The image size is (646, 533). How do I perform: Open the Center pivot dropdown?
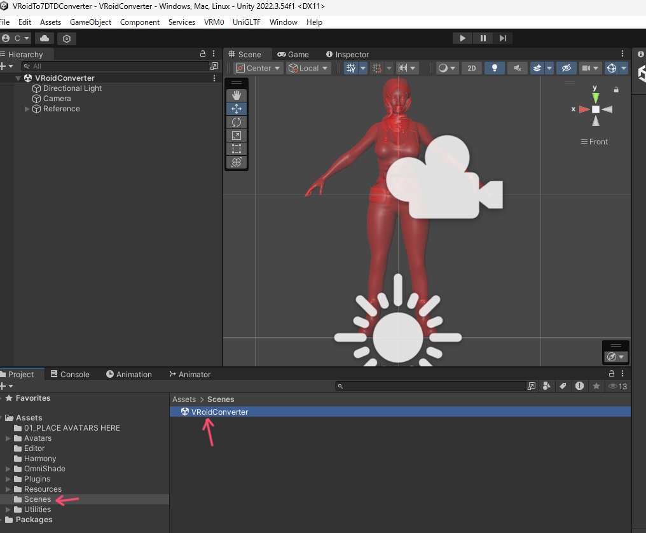click(258, 68)
